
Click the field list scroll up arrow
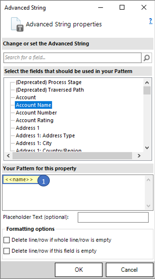(x=147, y=82)
